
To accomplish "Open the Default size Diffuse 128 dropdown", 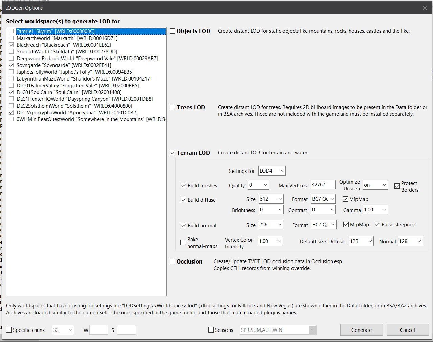I will click(x=361, y=241).
